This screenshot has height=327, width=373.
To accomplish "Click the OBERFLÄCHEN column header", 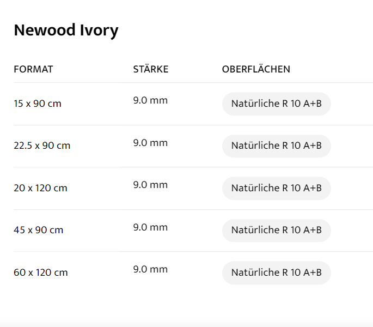I will 256,69.
